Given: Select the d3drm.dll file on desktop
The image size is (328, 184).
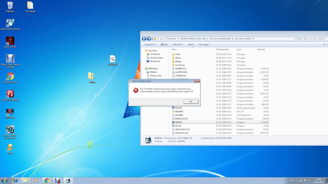Looking at the screenshot, I should pos(113,60).
